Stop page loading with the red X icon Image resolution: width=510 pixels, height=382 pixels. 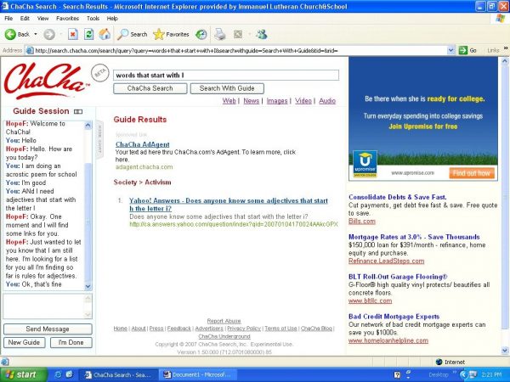(73, 34)
